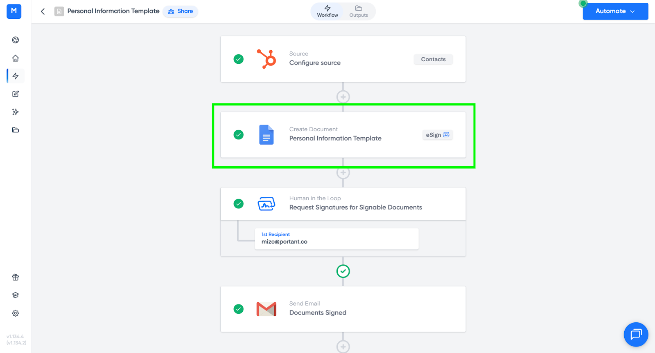Open the home icon in sidebar
The height and width of the screenshot is (353, 655).
(x=16, y=58)
